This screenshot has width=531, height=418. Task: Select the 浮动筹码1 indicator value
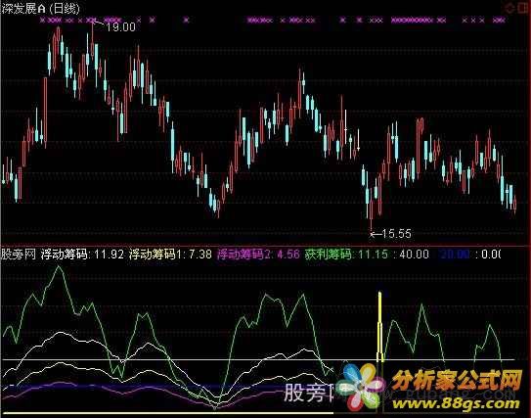pos(199,255)
